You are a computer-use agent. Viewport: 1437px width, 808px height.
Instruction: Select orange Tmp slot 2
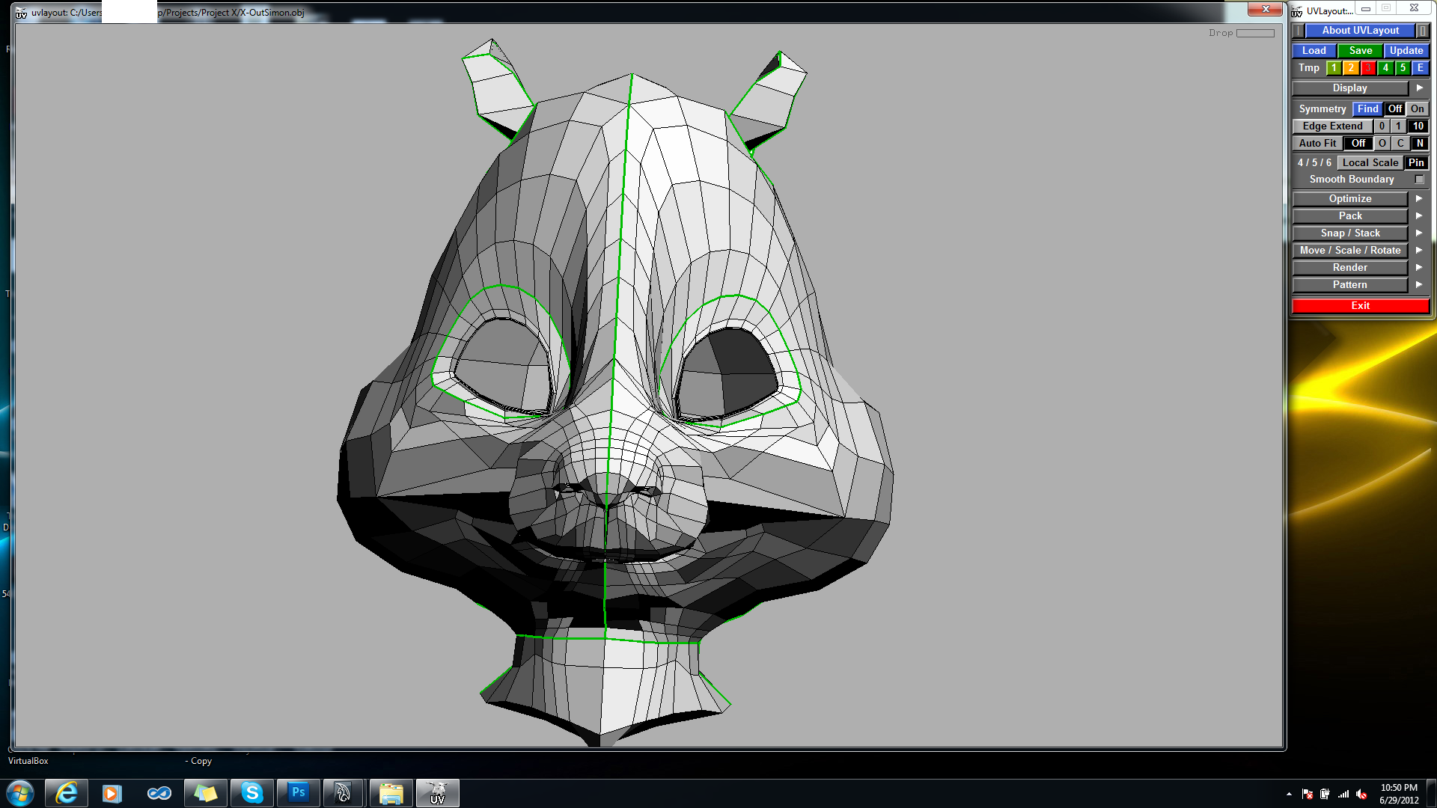click(1351, 68)
